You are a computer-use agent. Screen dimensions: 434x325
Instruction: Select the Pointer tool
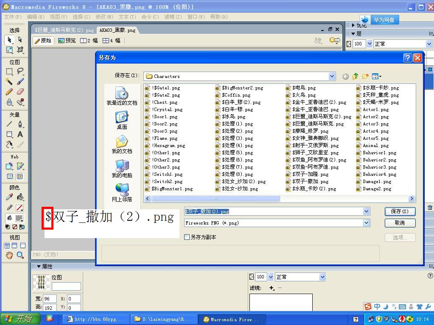point(9,40)
